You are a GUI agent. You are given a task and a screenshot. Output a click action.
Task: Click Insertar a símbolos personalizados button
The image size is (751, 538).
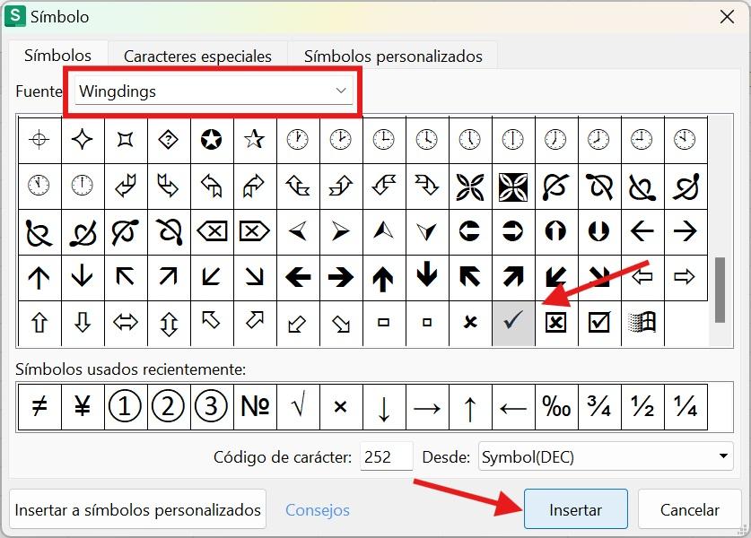click(x=138, y=509)
